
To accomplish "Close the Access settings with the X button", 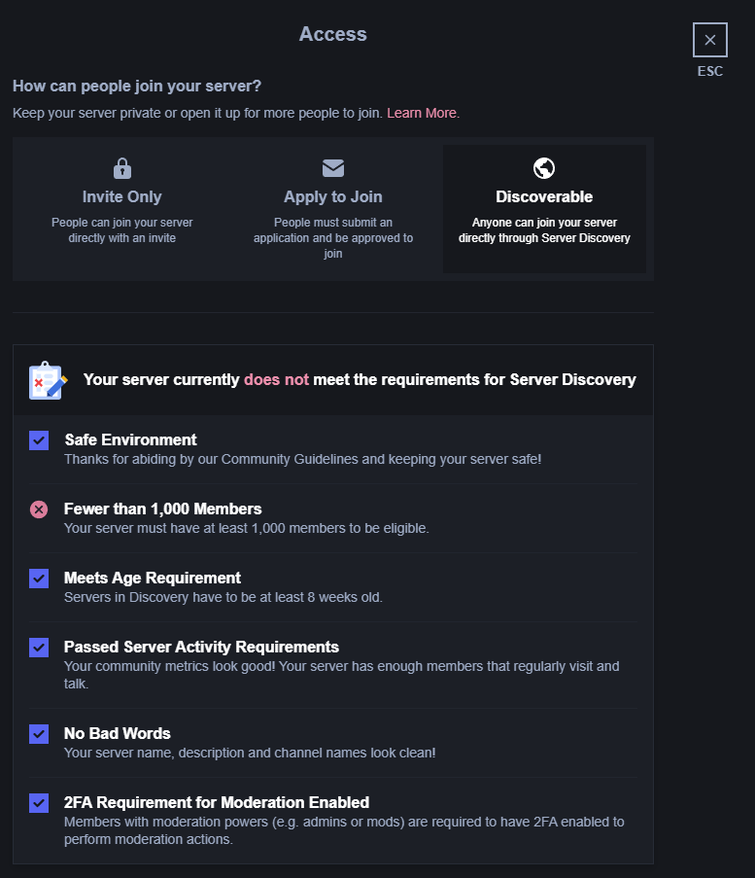I will (710, 40).
